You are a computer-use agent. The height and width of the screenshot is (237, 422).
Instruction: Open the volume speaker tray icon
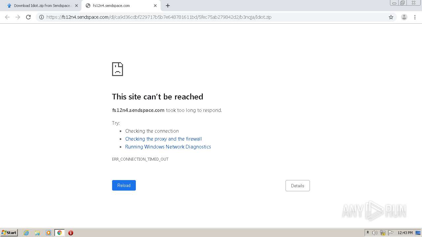point(375,233)
